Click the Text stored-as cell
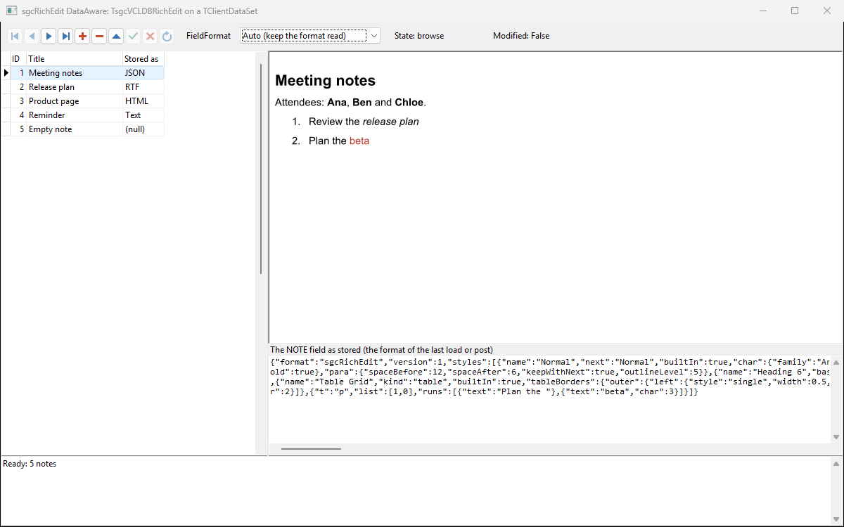The height and width of the screenshot is (527, 844). click(143, 115)
